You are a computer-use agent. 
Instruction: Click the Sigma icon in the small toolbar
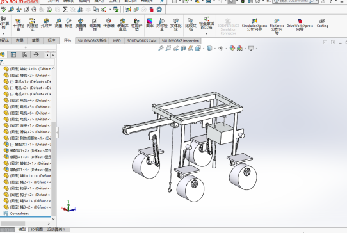(65, 10)
